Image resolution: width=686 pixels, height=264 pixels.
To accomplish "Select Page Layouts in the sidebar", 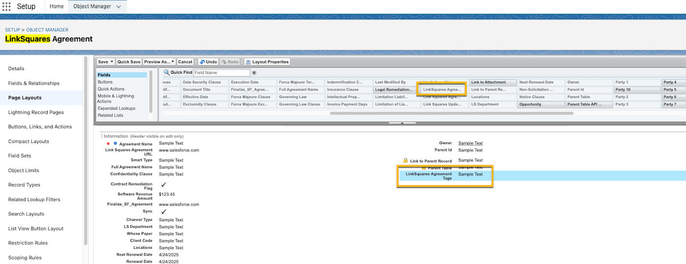I will tap(25, 98).
